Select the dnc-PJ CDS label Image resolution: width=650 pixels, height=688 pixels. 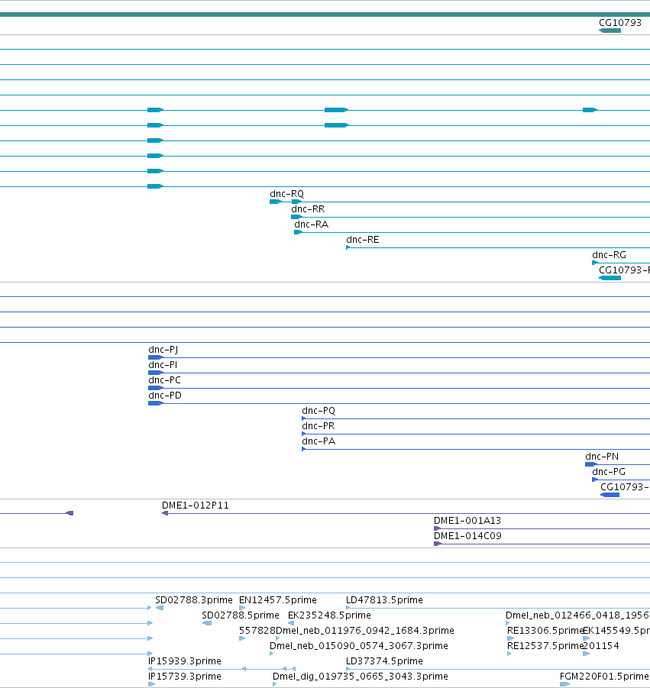[163, 350]
